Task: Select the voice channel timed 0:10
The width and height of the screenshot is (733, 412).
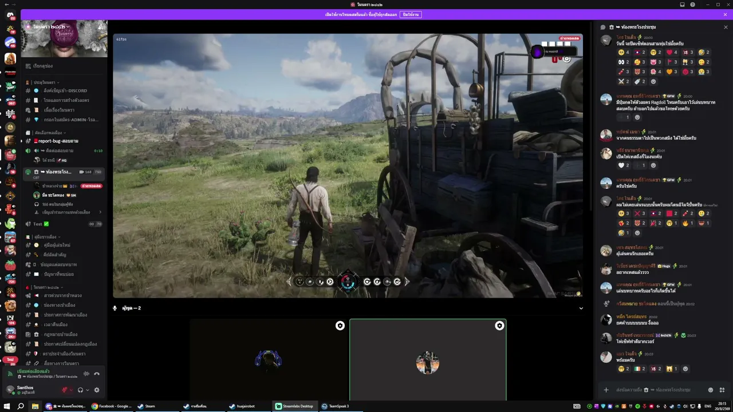Action: pyautogui.click(x=64, y=150)
